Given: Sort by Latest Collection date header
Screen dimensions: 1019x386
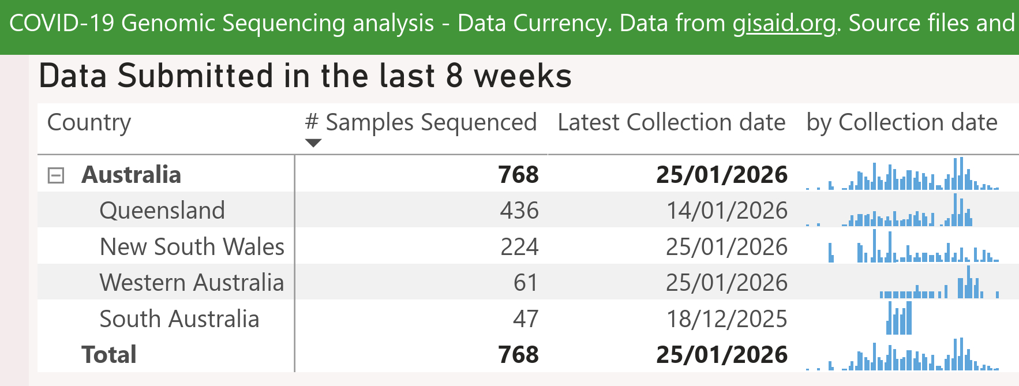Looking at the screenshot, I should (671, 123).
